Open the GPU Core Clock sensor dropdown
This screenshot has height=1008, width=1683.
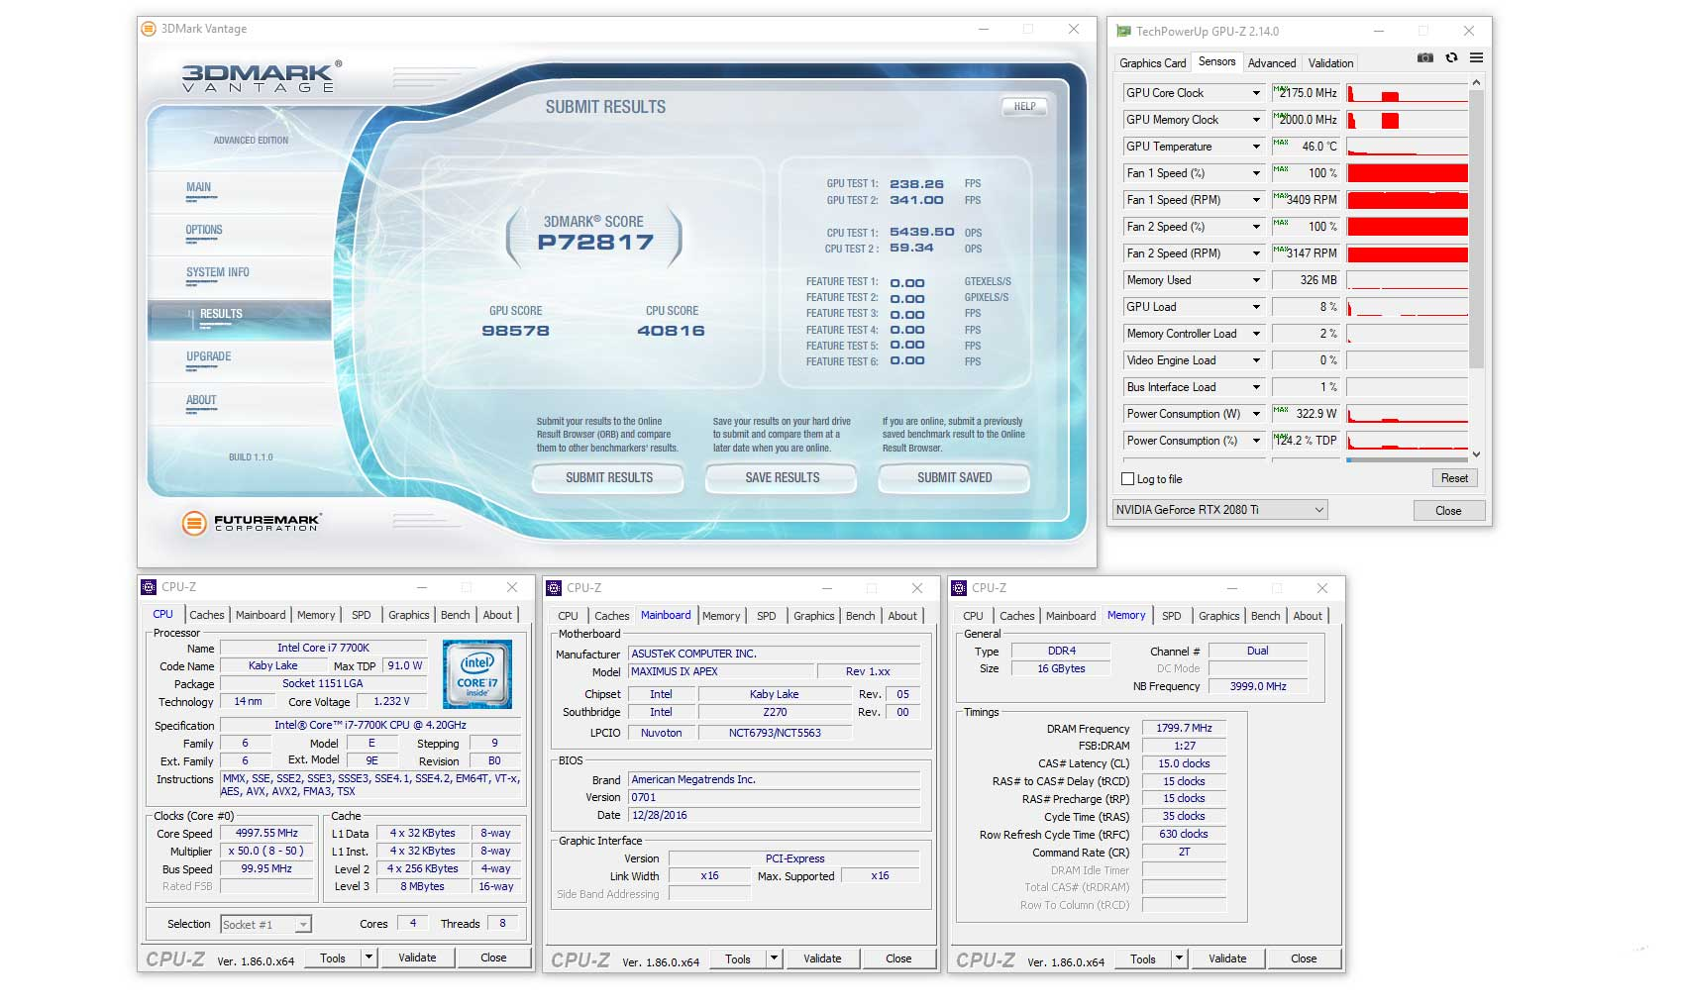[1254, 92]
